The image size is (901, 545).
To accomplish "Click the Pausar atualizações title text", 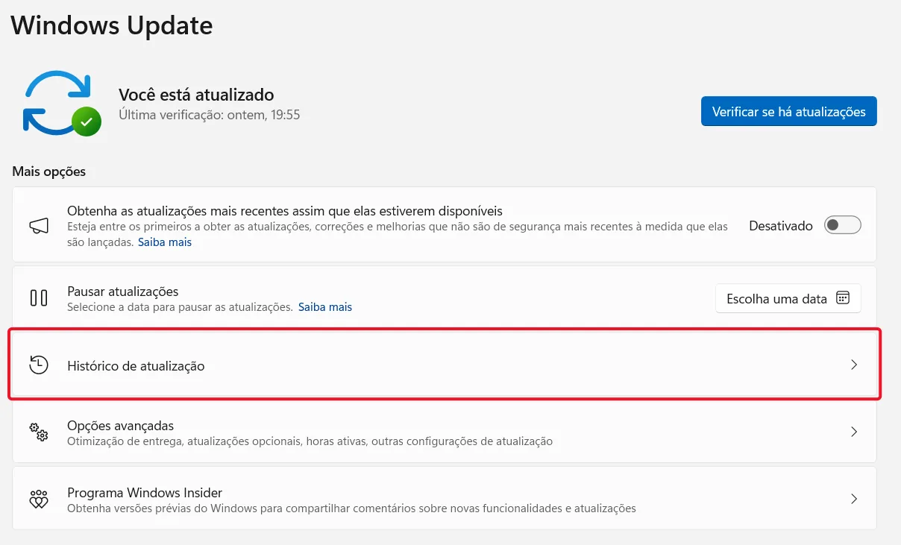I will point(123,291).
